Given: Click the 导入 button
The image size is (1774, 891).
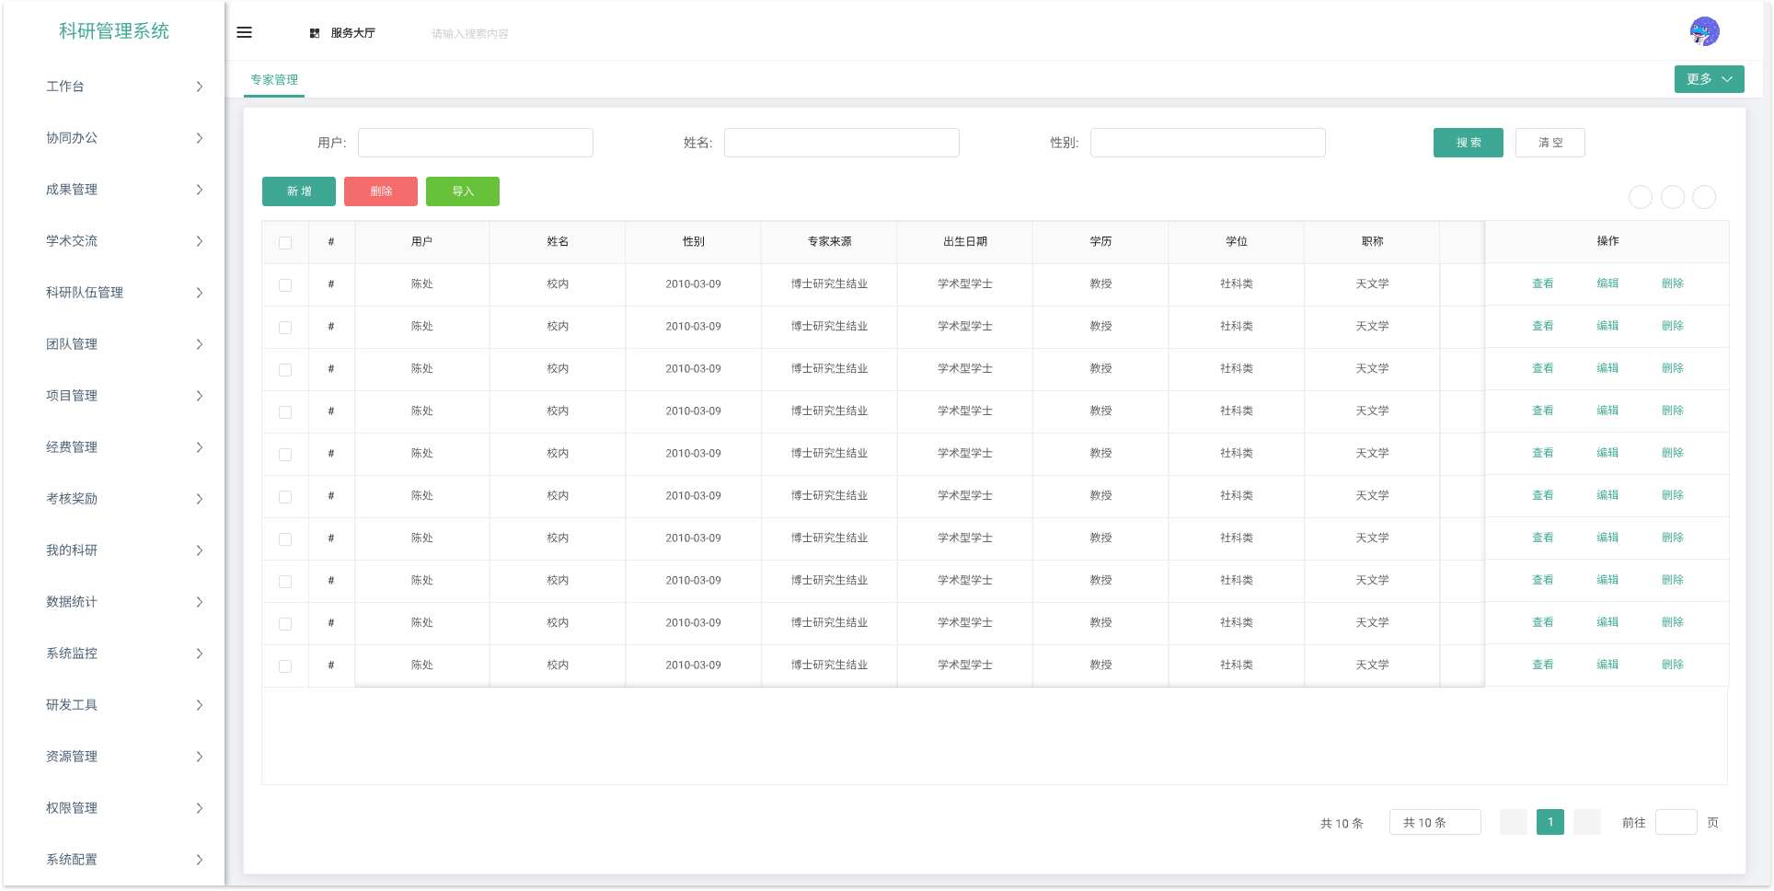Looking at the screenshot, I should click(462, 191).
